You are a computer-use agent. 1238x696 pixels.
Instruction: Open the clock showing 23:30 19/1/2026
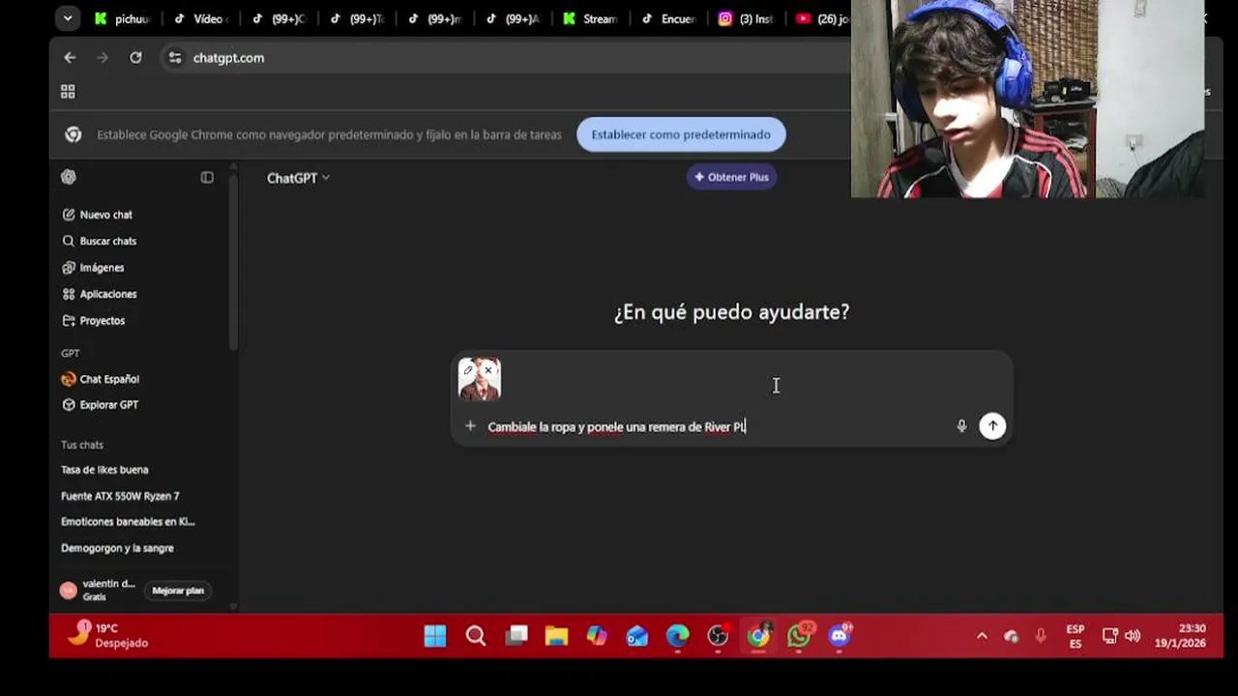pyautogui.click(x=1180, y=636)
